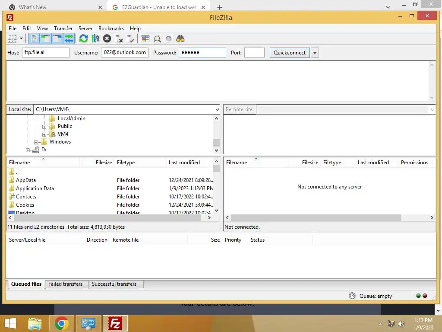Open the Edit menu
This screenshot has height=332, width=442.
click(x=27, y=29)
